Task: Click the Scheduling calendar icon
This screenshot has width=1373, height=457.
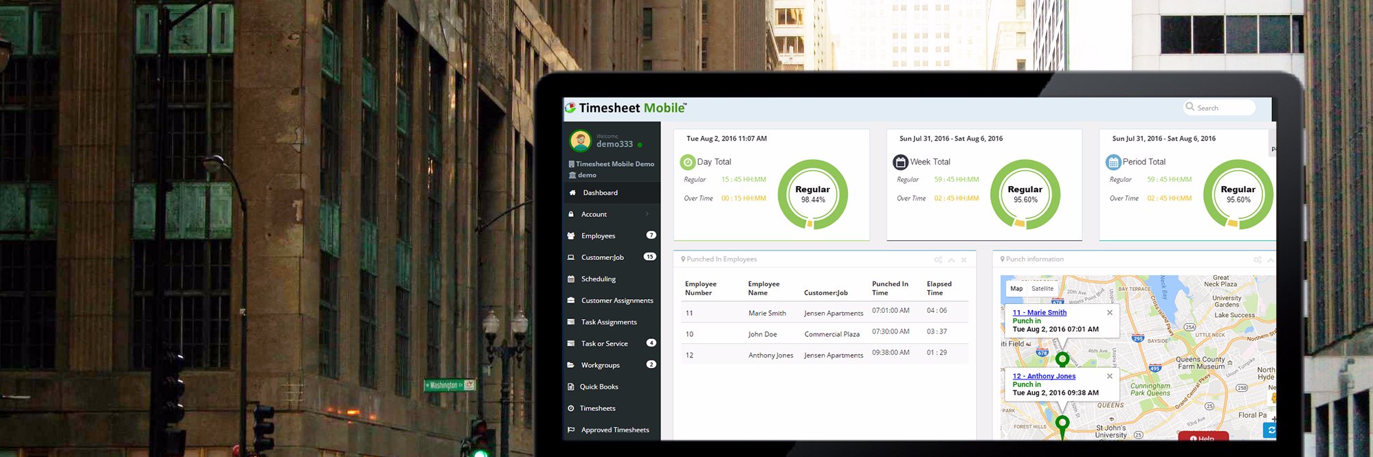Action: (571, 279)
